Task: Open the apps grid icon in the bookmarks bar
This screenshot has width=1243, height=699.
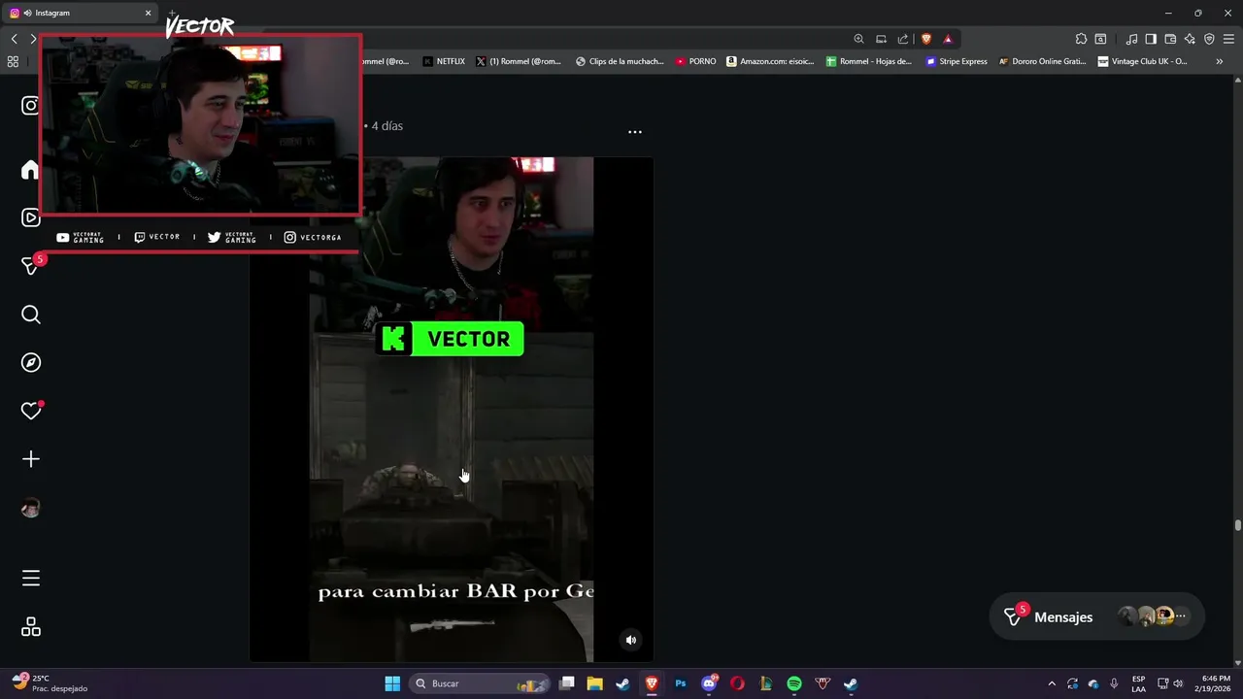Action: pos(13,61)
